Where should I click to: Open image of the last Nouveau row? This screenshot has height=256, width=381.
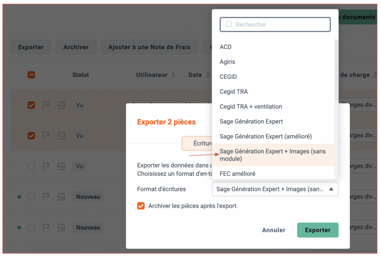(61, 227)
